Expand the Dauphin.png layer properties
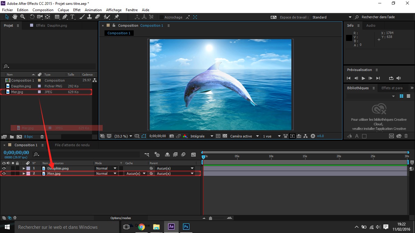 click(x=24, y=168)
